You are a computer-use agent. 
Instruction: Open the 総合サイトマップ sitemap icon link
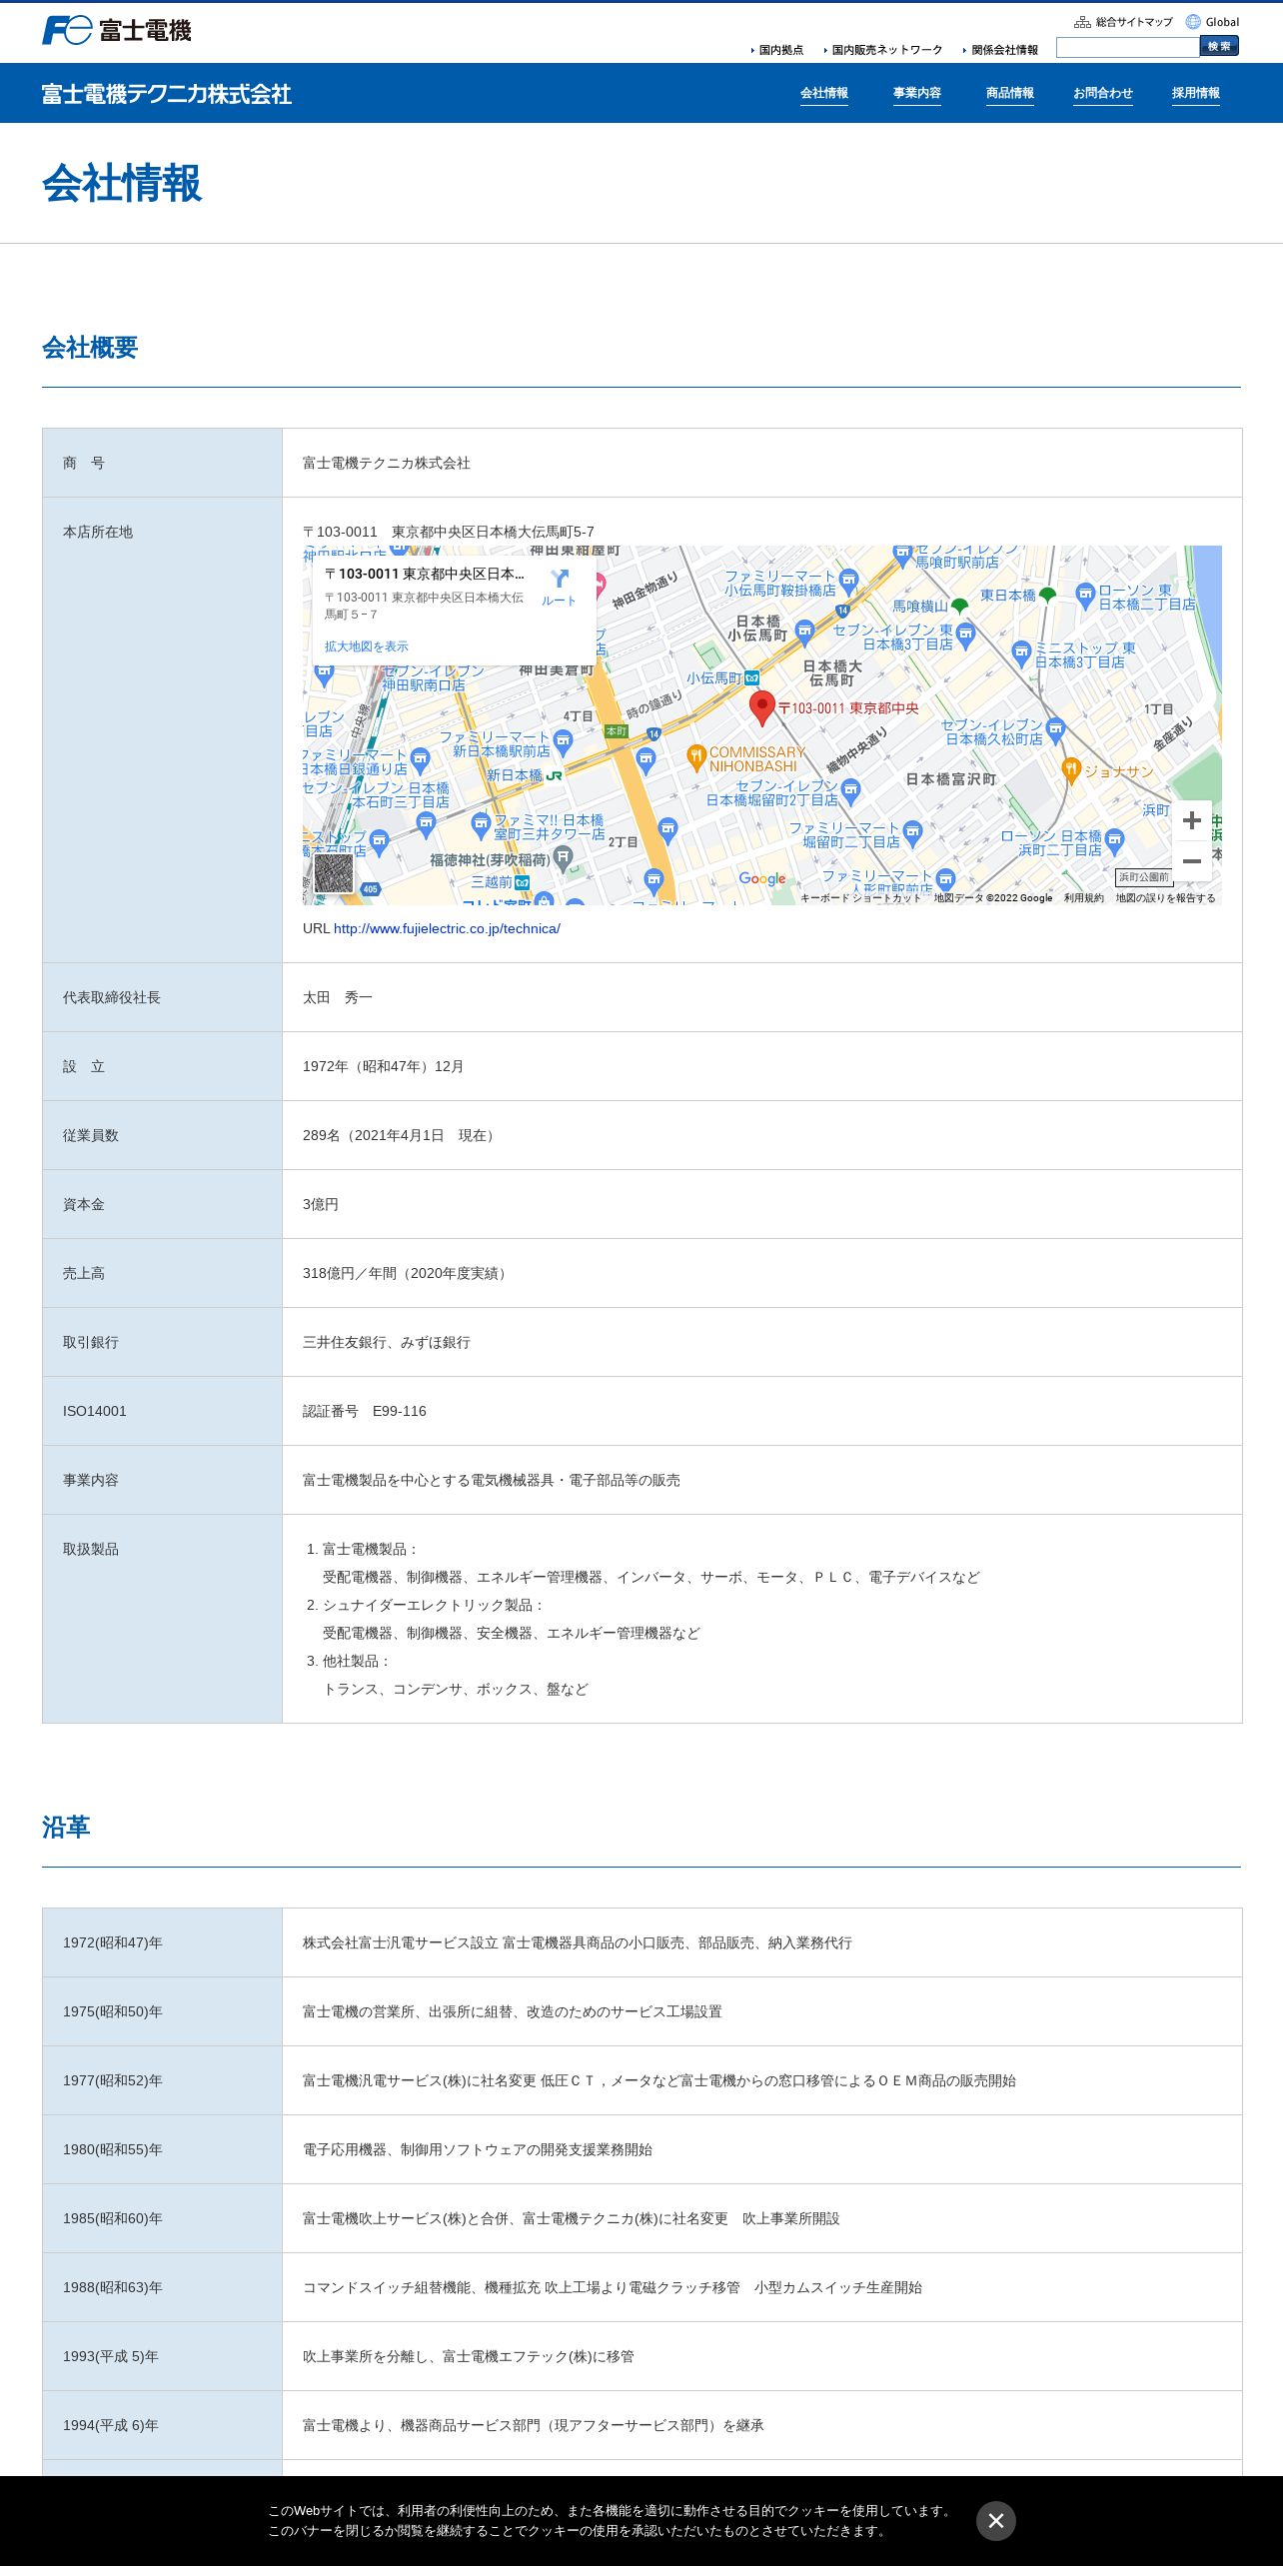tap(1123, 22)
